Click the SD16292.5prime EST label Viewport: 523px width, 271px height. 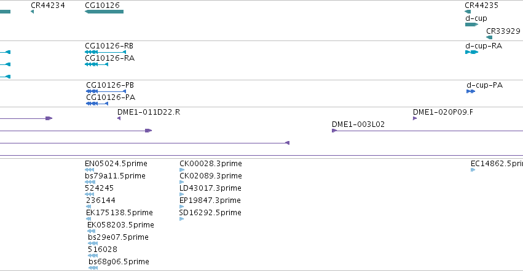pos(210,213)
